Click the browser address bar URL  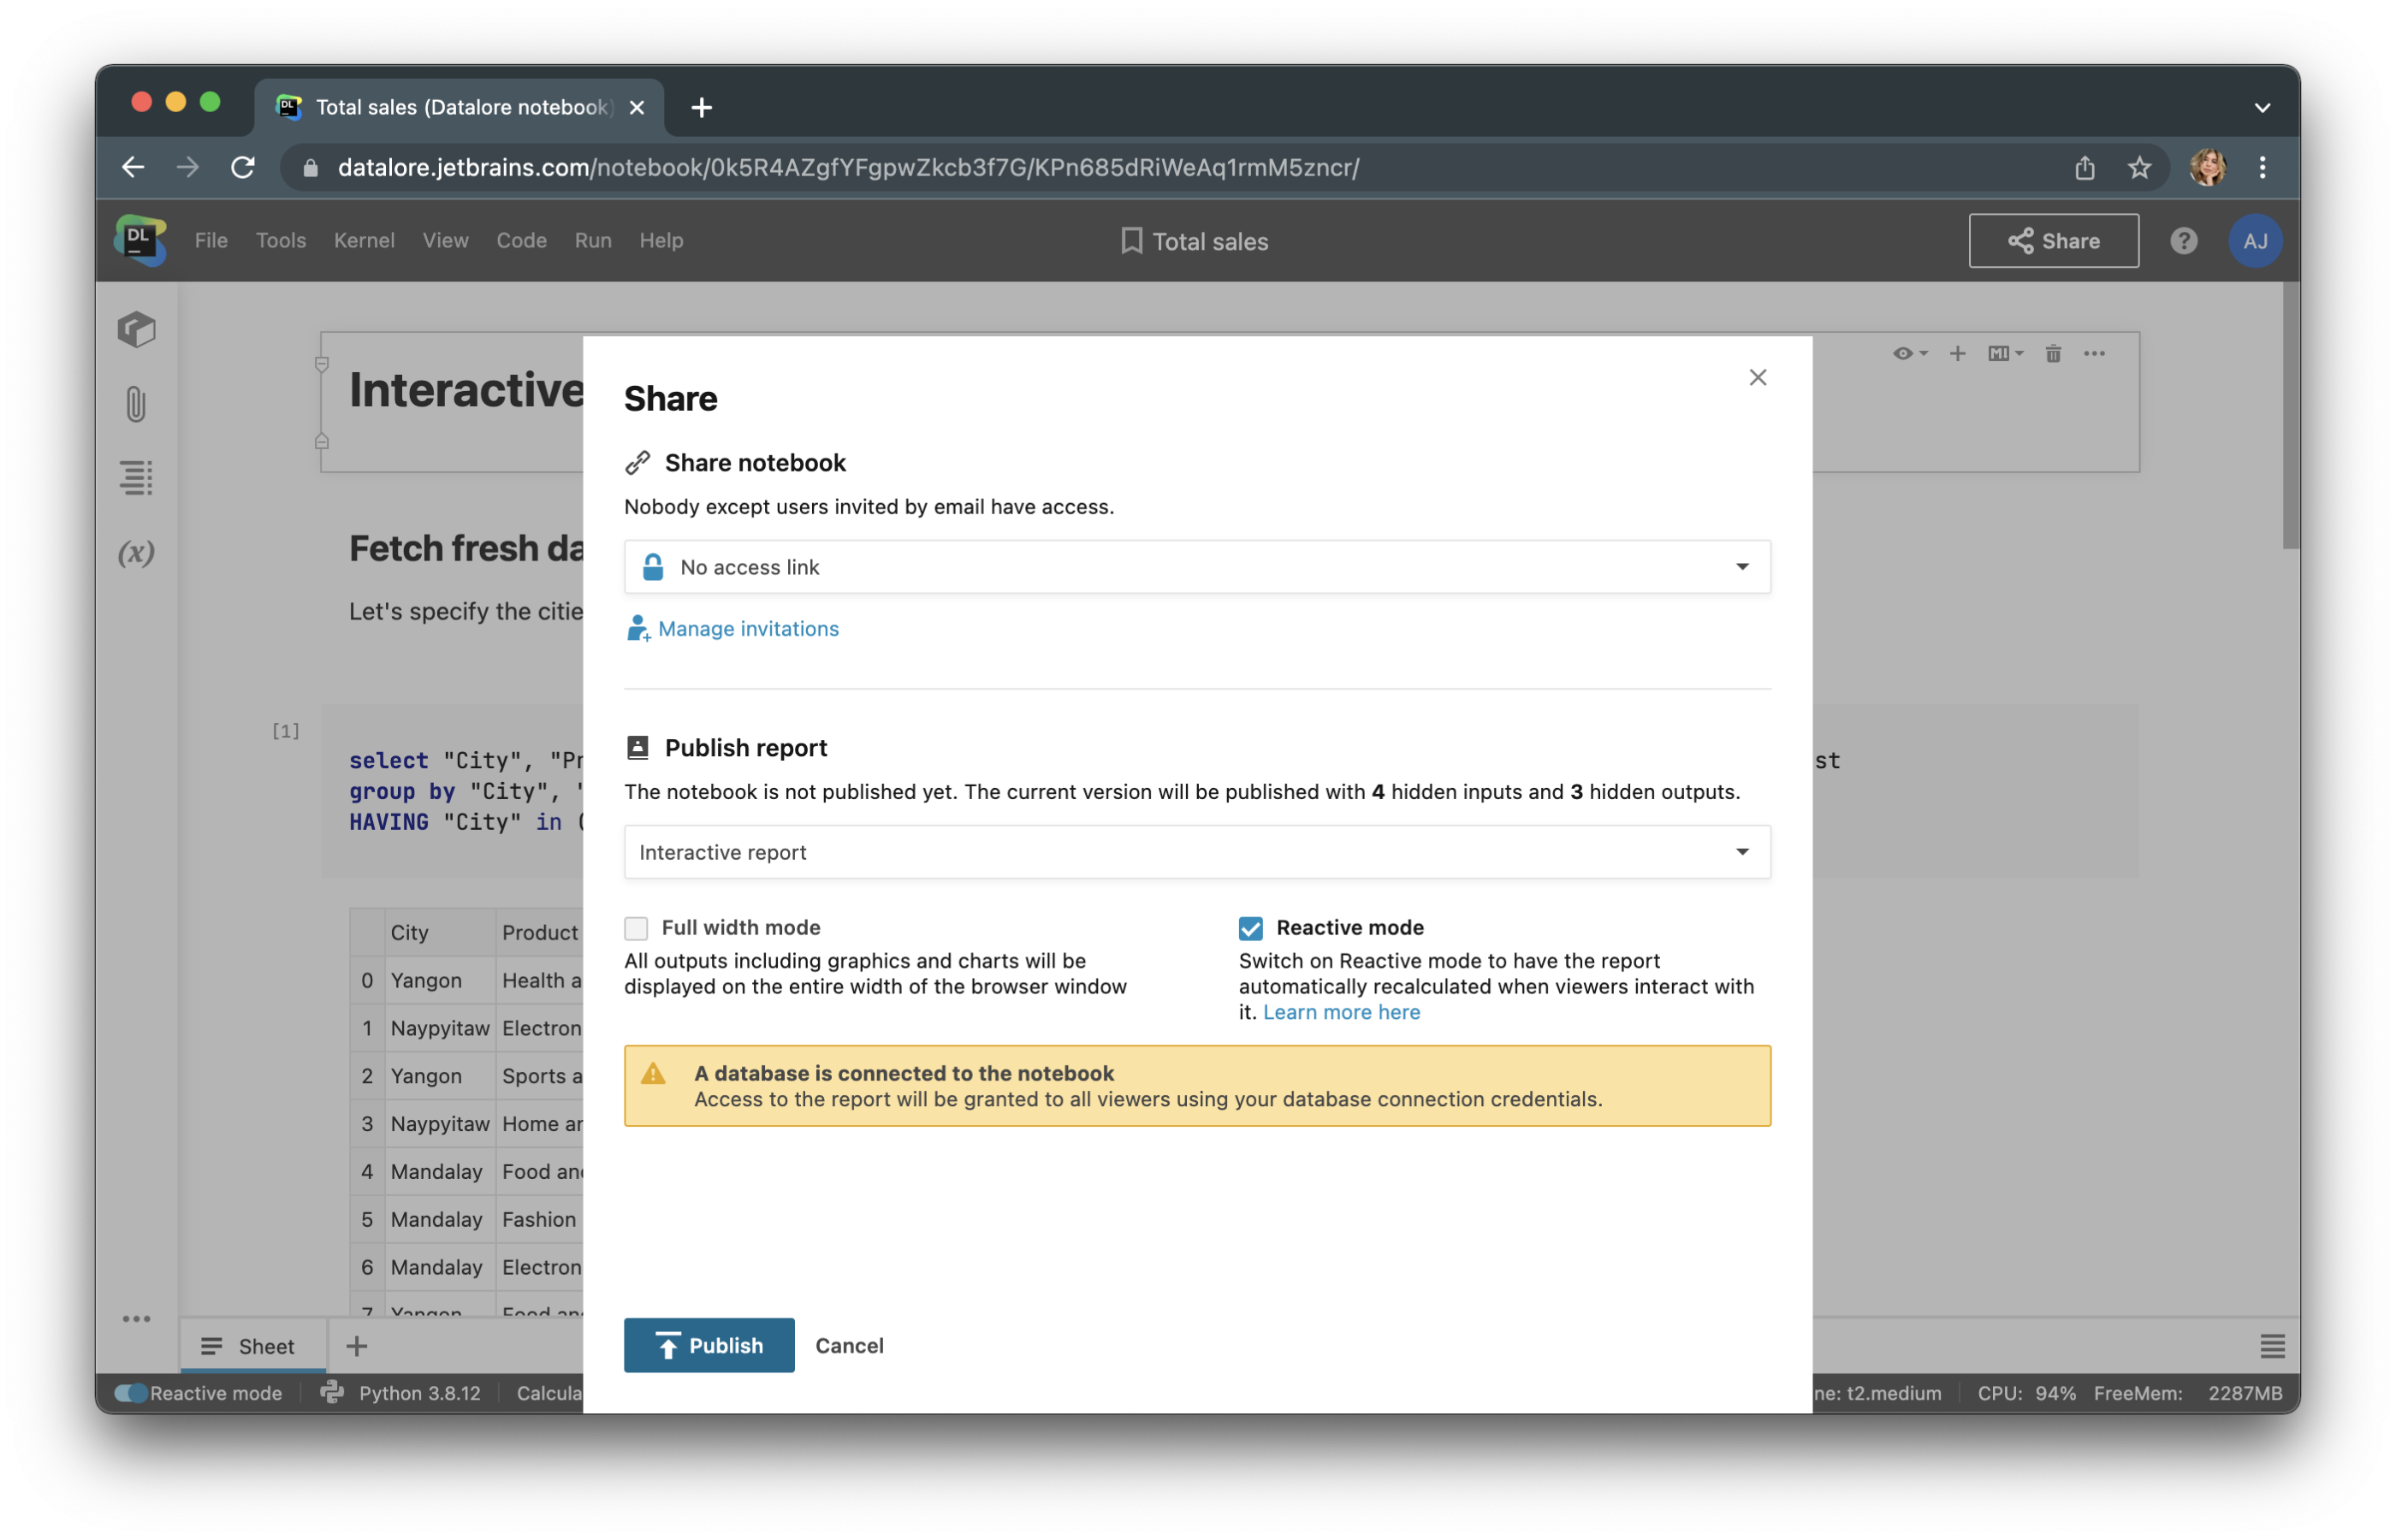pyautogui.click(x=848, y=167)
